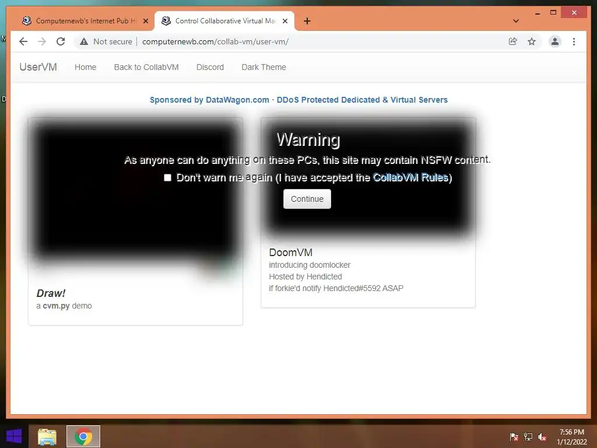Open Chrome three-dot menu
597x448 pixels.
(574, 41)
